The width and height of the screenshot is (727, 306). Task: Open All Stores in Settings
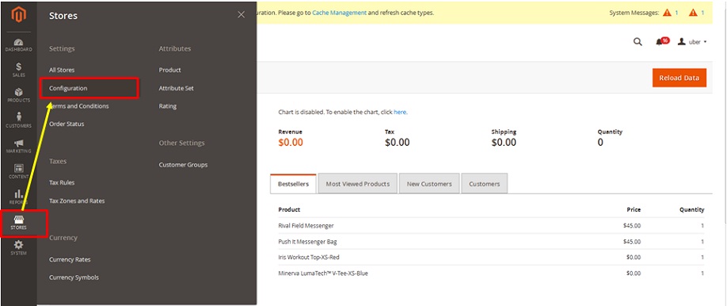coord(62,70)
